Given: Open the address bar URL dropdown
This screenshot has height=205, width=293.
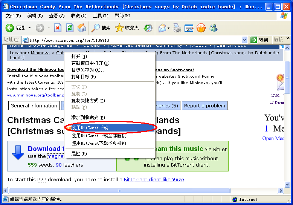Looking at the screenshot, I should [244, 40].
